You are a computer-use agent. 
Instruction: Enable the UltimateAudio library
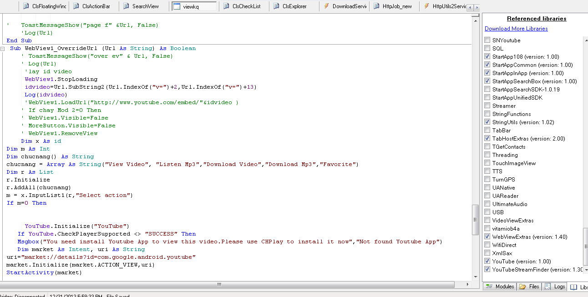(487, 204)
